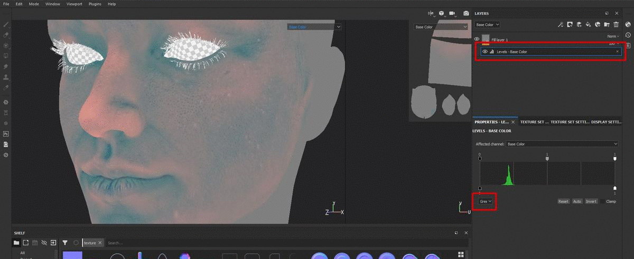Click the shelf filter funnel icon

tap(65, 243)
